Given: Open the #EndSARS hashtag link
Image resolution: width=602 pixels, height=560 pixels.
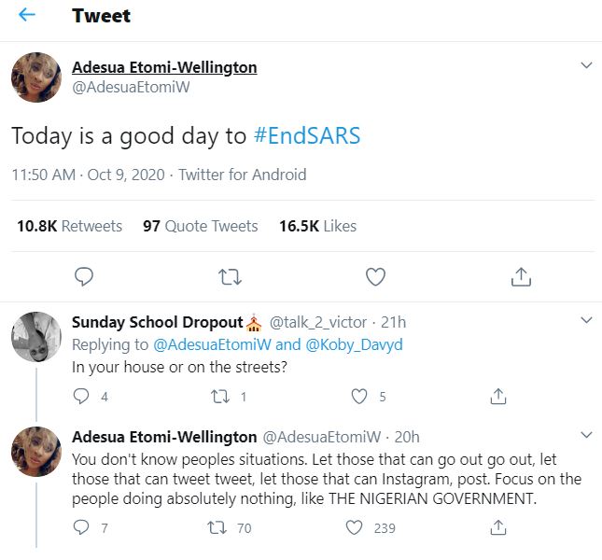Looking at the screenshot, I should pyautogui.click(x=307, y=135).
